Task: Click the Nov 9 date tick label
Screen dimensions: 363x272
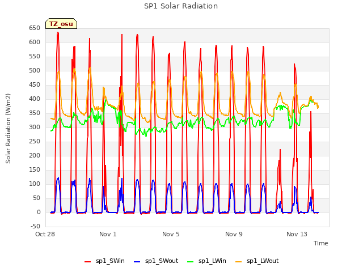Action: point(234,234)
